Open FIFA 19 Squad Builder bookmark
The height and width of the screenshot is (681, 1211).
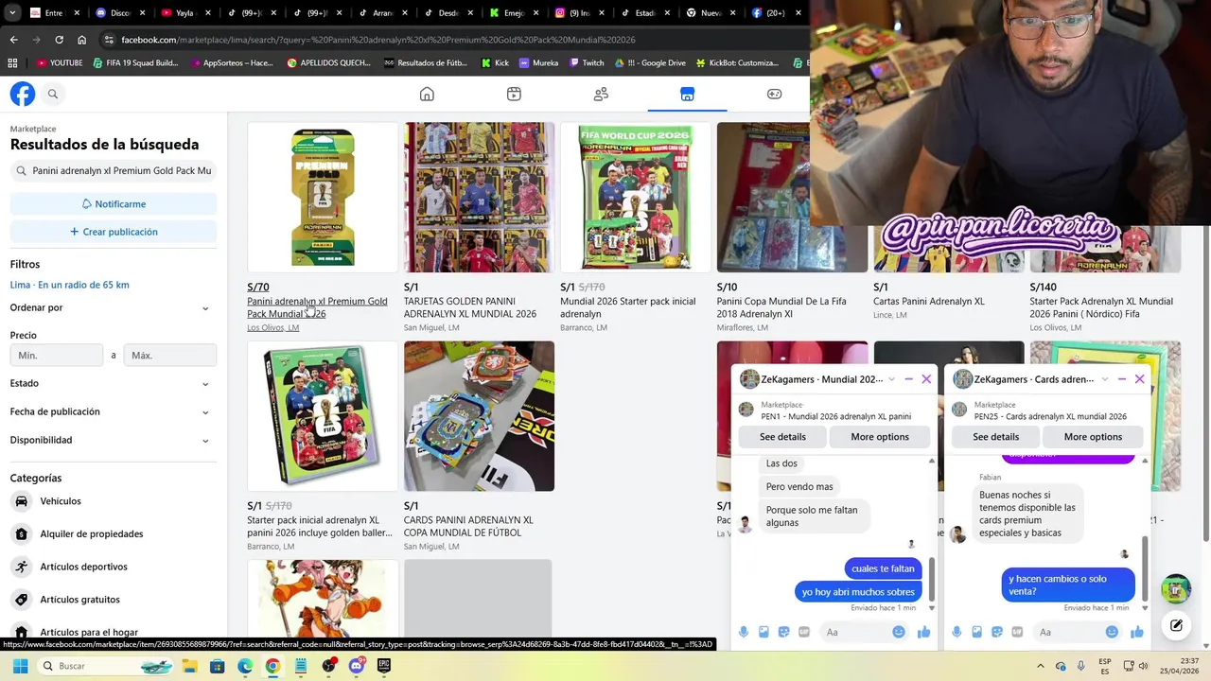click(x=135, y=62)
